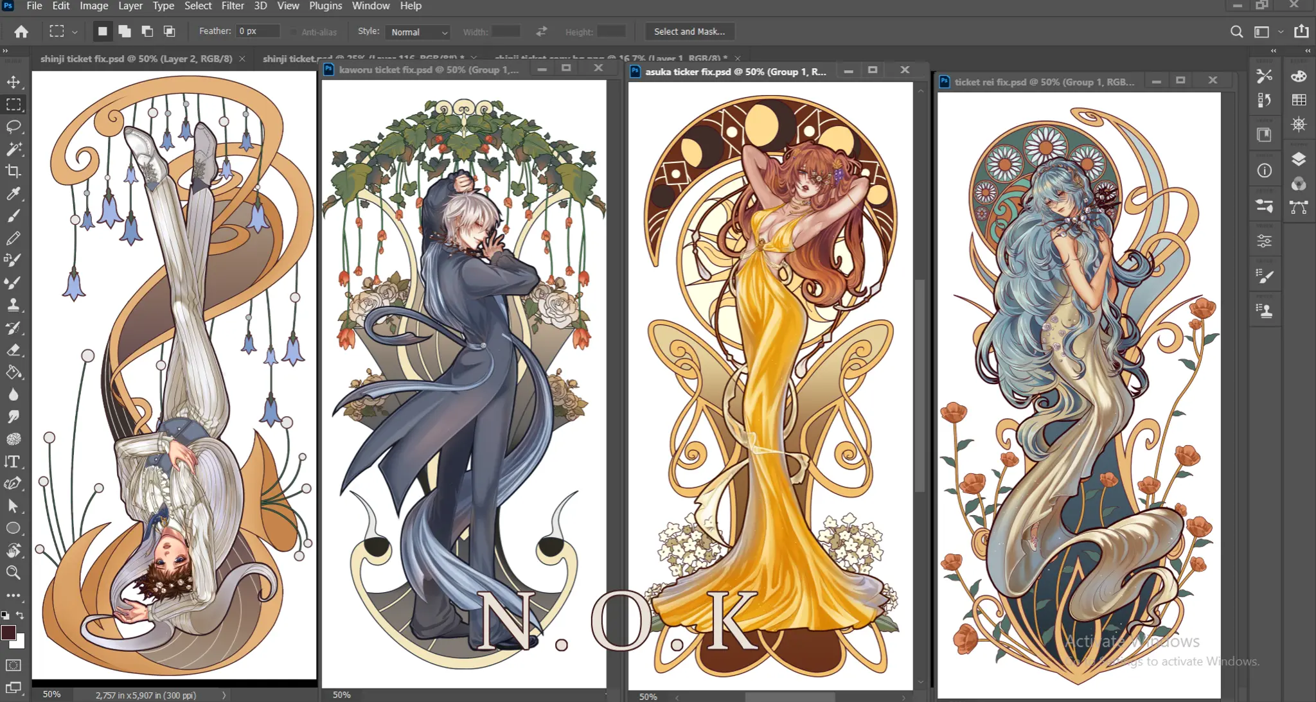The width and height of the screenshot is (1316, 702).
Task: Select the Ellipse shape tool
Action: click(13, 528)
